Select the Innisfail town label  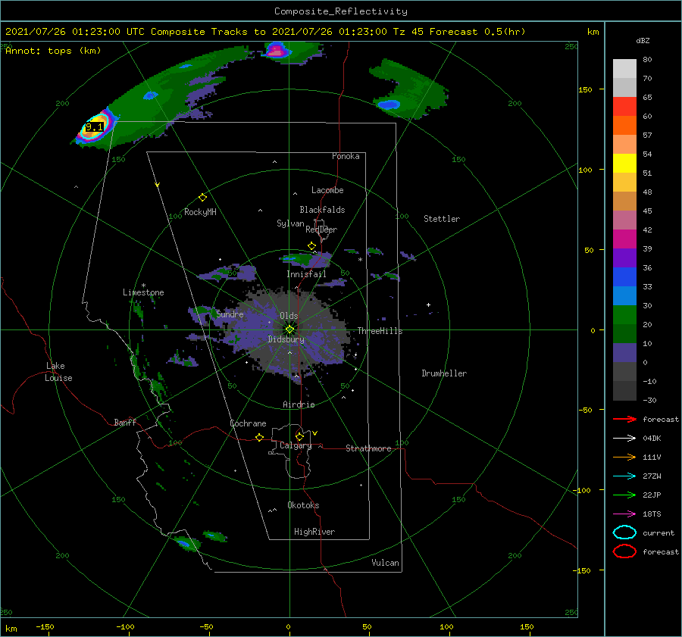(306, 274)
